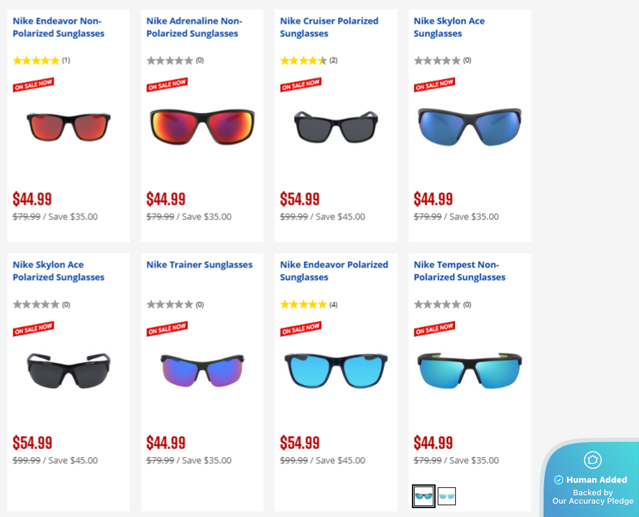Select the lighter second color variant of Nike Tempest
Viewport: 639px width, 517px height.
click(447, 495)
